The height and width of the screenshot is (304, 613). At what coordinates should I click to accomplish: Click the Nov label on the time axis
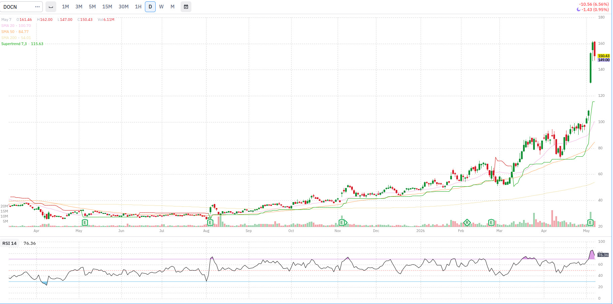tap(338, 231)
